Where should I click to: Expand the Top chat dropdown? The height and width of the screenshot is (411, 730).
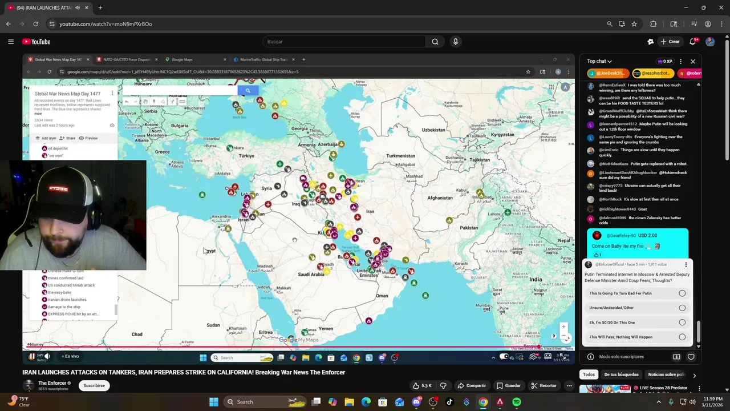599,61
